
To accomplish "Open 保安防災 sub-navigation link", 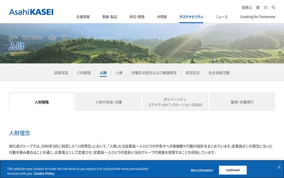I will (x=193, y=73).
